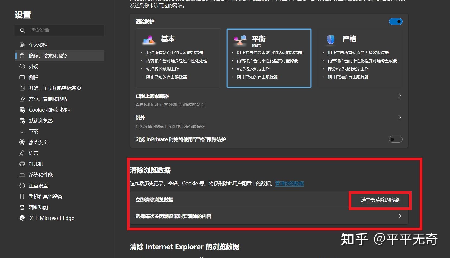Click the 搜索设置 search field
The width and height of the screenshot is (450, 258).
point(60,30)
